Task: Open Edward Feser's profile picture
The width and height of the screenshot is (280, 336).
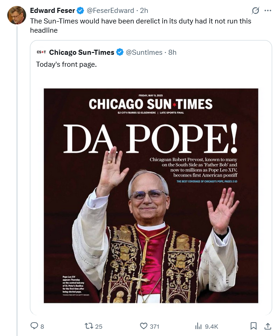Action: point(17,15)
